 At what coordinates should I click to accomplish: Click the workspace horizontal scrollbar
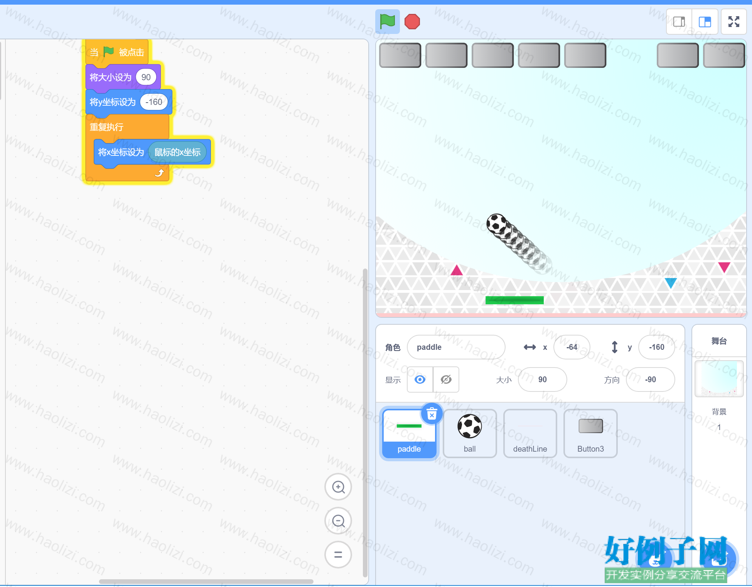pos(206,582)
